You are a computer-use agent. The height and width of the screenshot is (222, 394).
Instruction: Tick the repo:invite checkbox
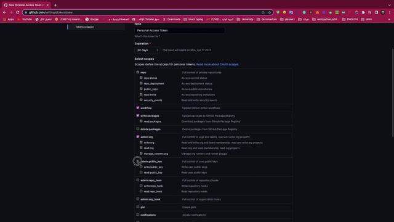pos(141,94)
